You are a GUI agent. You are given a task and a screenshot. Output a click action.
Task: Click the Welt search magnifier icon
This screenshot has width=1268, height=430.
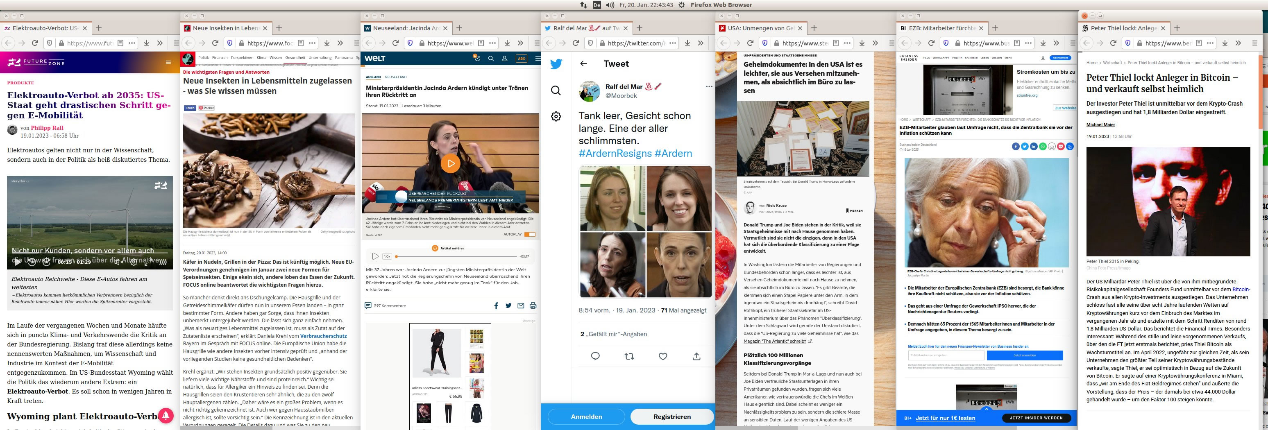click(x=491, y=59)
